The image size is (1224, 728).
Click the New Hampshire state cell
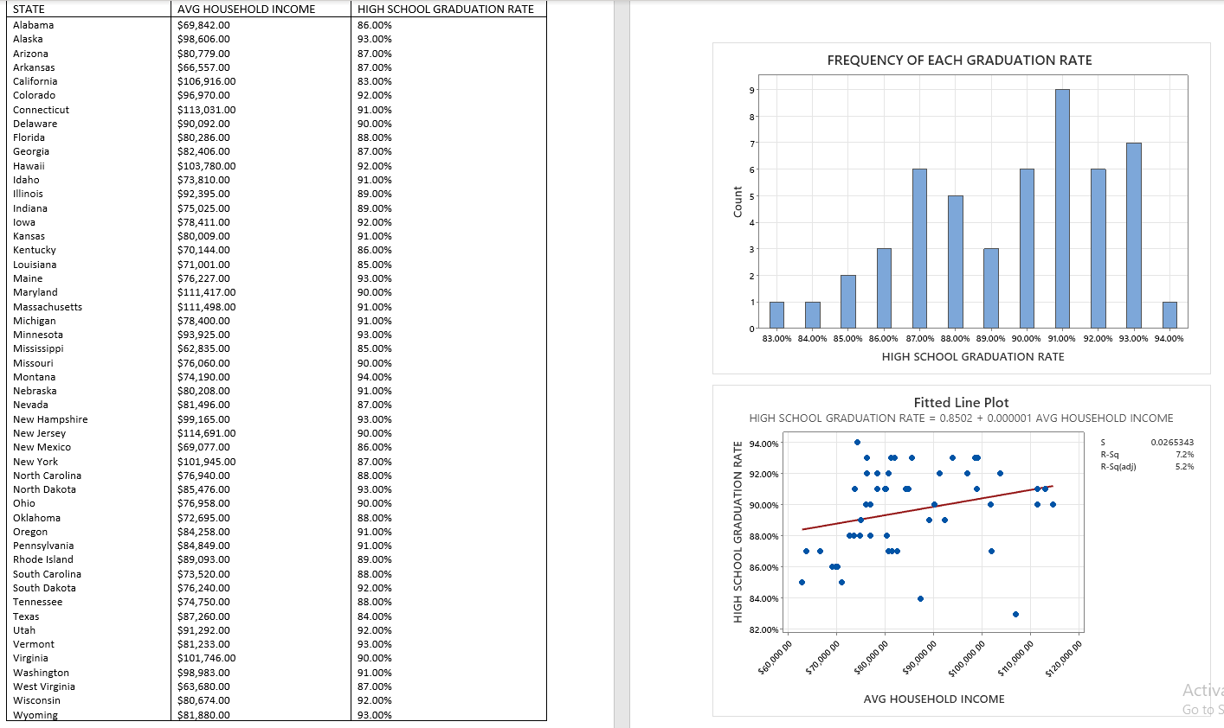pyautogui.click(x=50, y=419)
